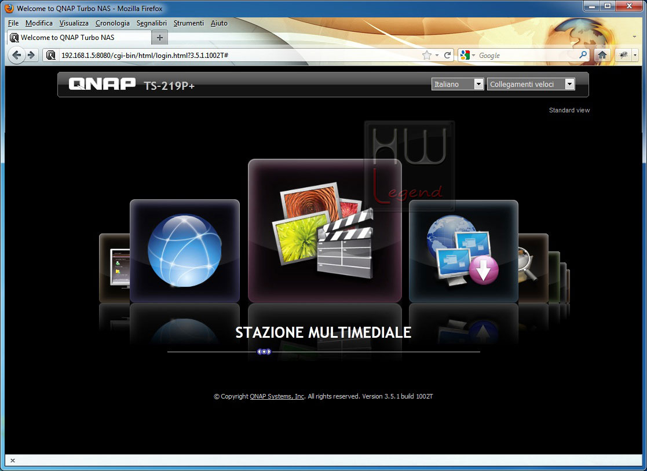The width and height of the screenshot is (647, 471).
Task: Open the Download Station globe and monitors tile
Action: click(463, 251)
